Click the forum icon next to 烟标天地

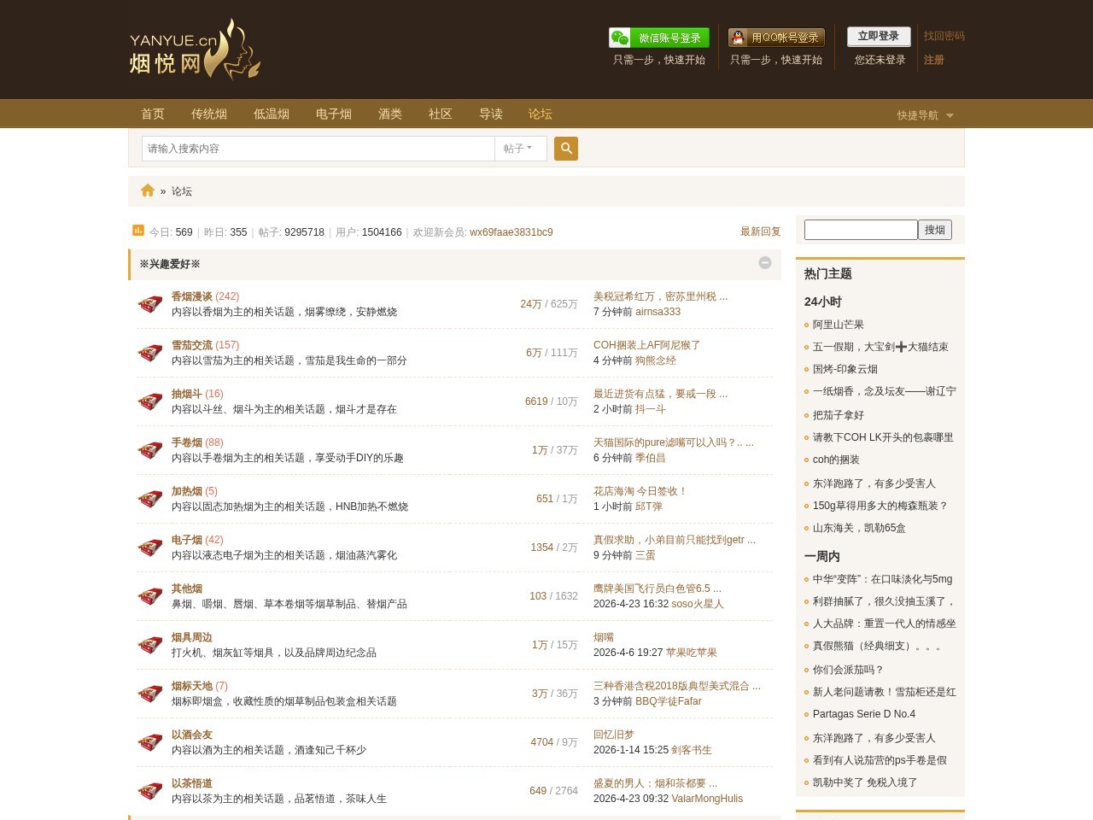coord(150,694)
